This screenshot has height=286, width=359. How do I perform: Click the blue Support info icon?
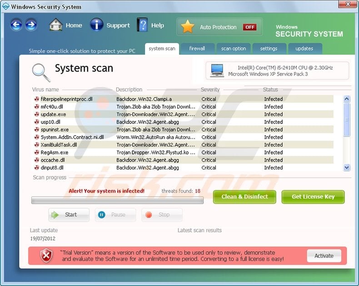pos(96,25)
